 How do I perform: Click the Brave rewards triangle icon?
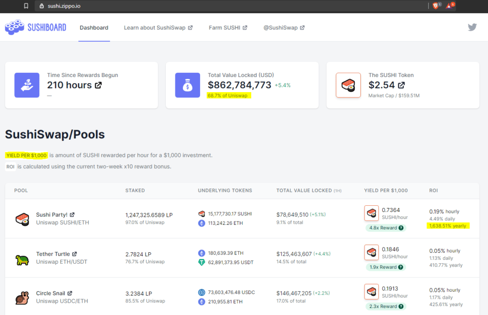[x=450, y=6]
